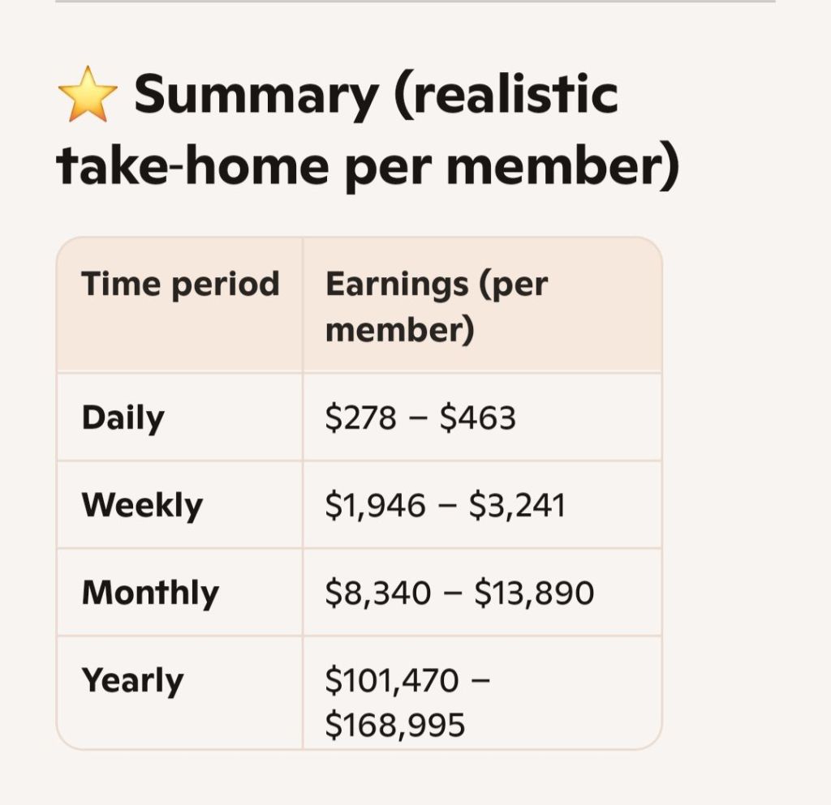Click the "Daily" row label
The height and width of the screenshot is (805, 831).
point(123,417)
